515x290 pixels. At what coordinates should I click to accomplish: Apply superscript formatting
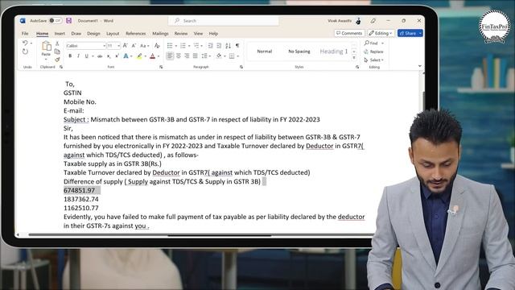(x=117, y=56)
